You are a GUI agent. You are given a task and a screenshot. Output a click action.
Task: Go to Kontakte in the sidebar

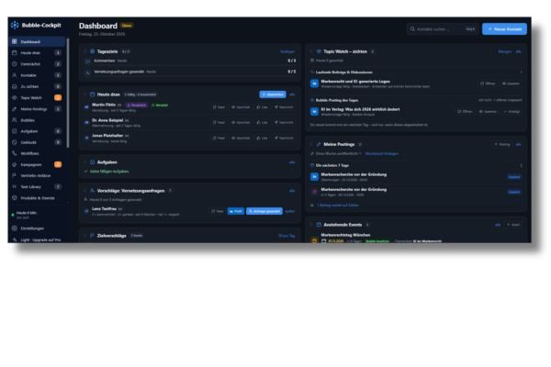[37, 75]
